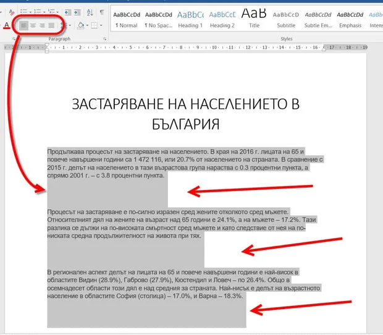The height and width of the screenshot is (335, 383).
Task: Apply Shading with the paint bucket
Action: tap(80, 25)
